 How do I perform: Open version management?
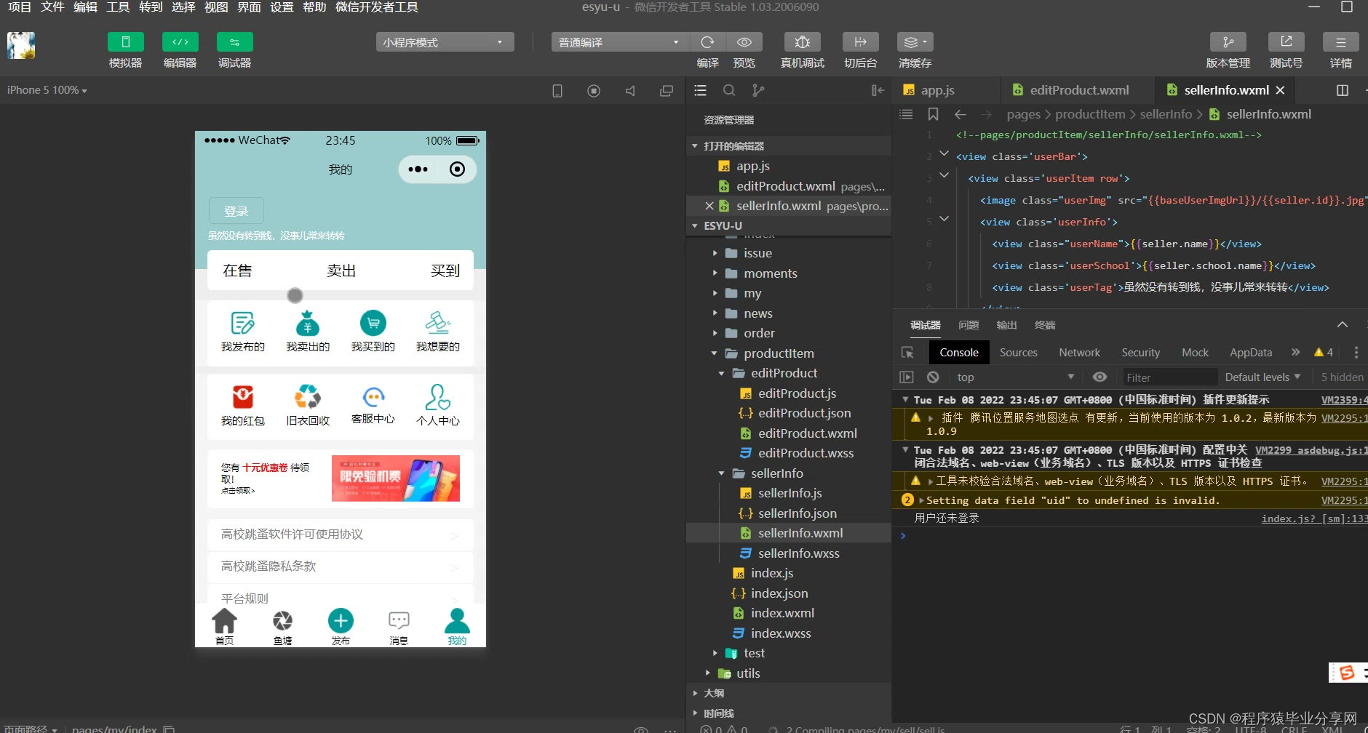pos(1228,42)
